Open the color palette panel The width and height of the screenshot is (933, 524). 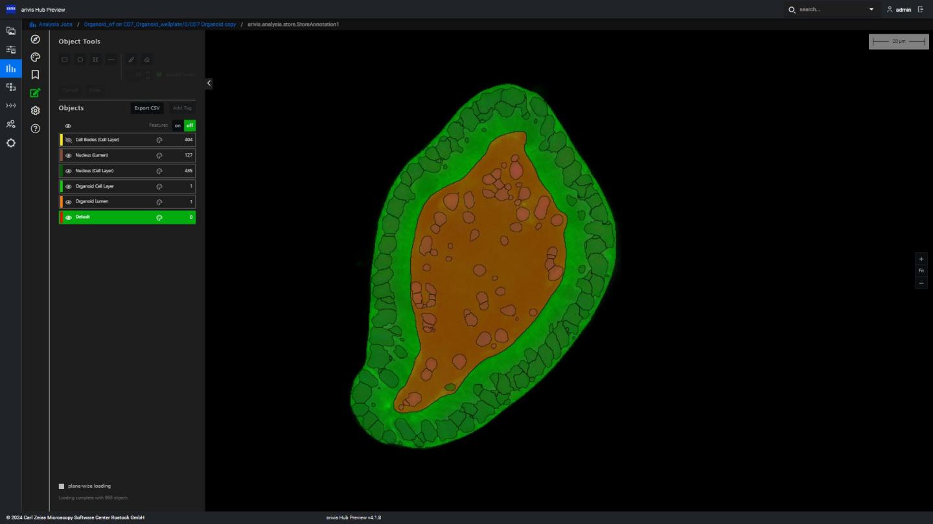coord(35,57)
